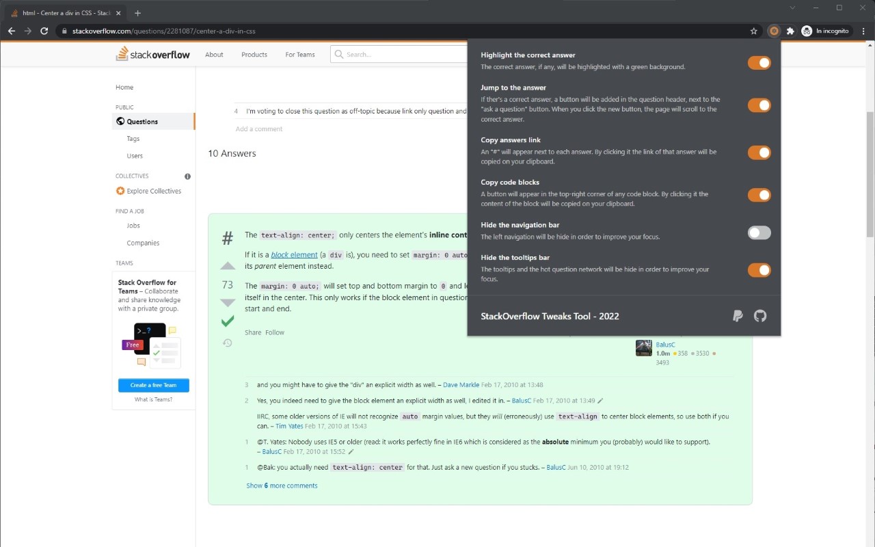Click inside the Search field

(396, 54)
